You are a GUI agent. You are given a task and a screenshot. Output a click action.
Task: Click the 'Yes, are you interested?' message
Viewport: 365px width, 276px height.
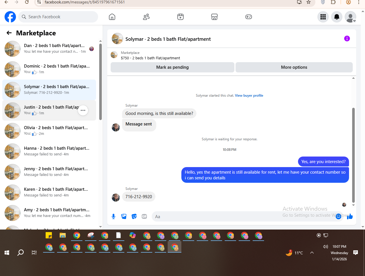pos(323,161)
